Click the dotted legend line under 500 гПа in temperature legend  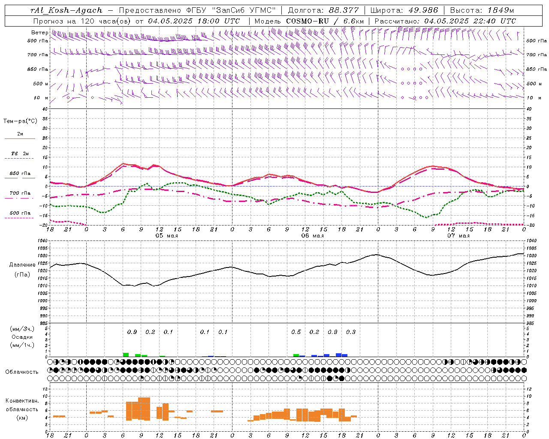20,218
